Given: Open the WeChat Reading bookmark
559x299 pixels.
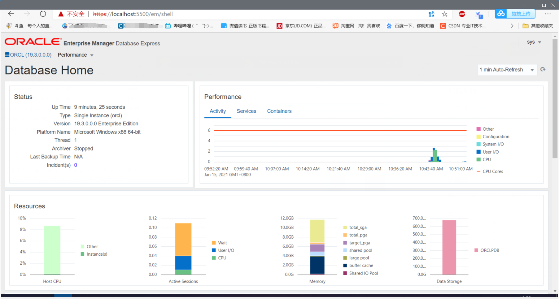Looking at the screenshot, I should pos(245,26).
